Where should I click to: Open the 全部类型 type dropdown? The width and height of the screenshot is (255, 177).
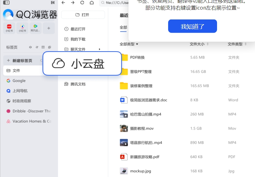(129, 44)
